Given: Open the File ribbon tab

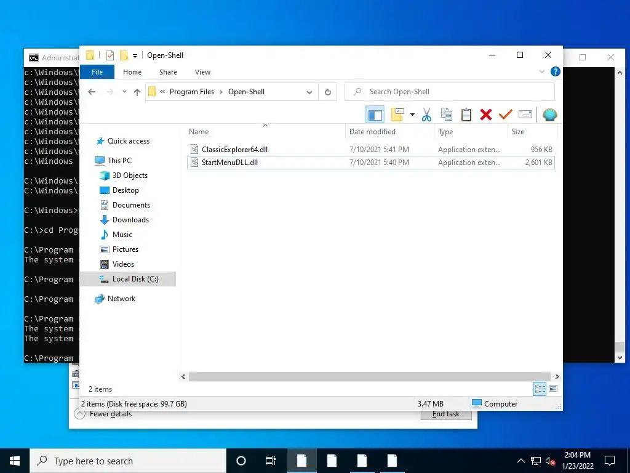Looking at the screenshot, I should (x=97, y=72).
